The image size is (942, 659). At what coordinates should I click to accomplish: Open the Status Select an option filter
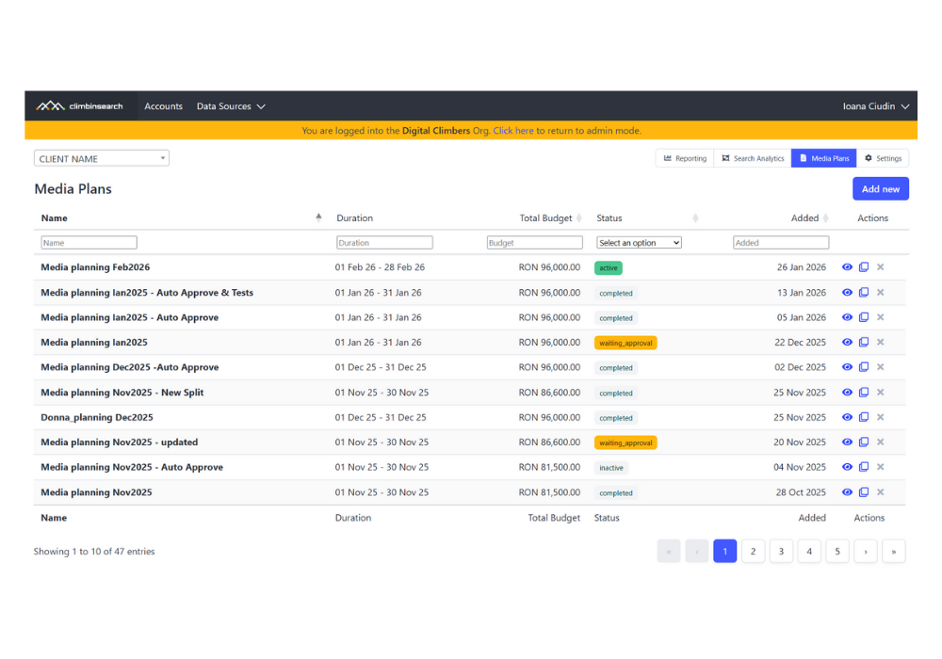pyautogui.click(x=639, y=243)
